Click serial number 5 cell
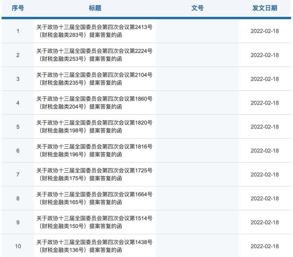The image size is (293, 257). (x=18, y=127)
